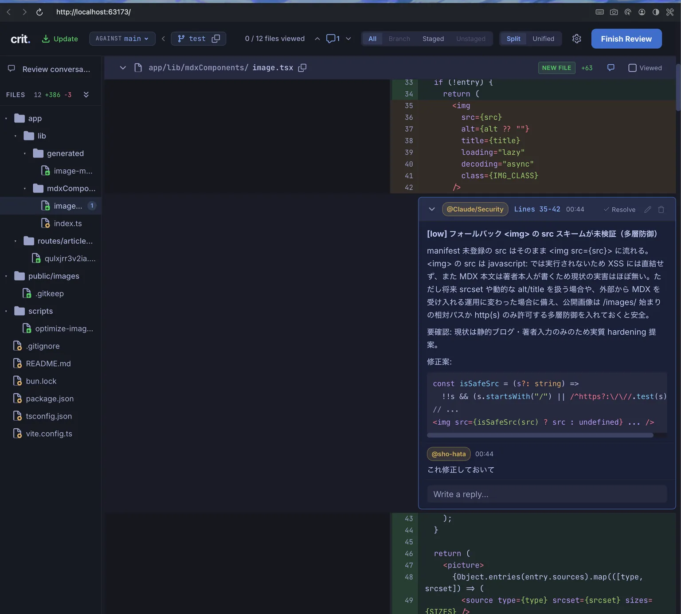Select the Staged filter tab
Viewport: 681px width, 614px height.
(x=433, y=39)
